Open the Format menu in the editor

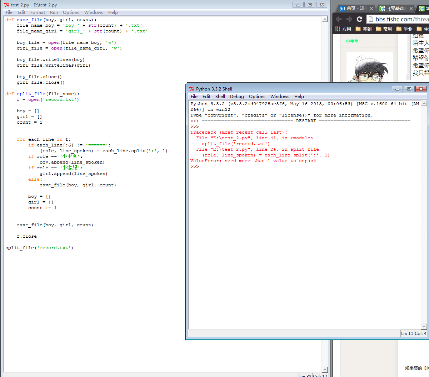click(x=38, y=12)
